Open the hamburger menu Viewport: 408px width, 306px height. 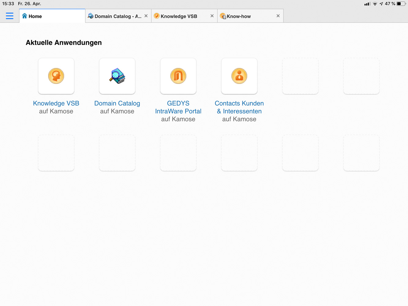tap(9, 16)
